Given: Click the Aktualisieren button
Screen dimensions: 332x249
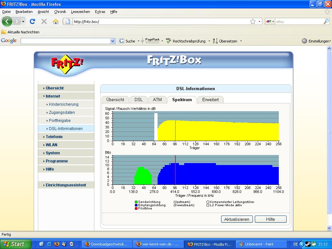Looking at the screenshot, I should tap(237, 219).
